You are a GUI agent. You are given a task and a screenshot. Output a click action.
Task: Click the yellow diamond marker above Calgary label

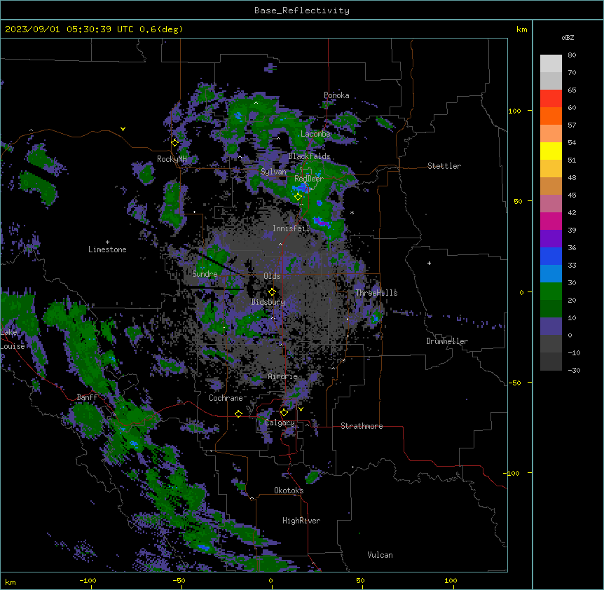[284, 413]
